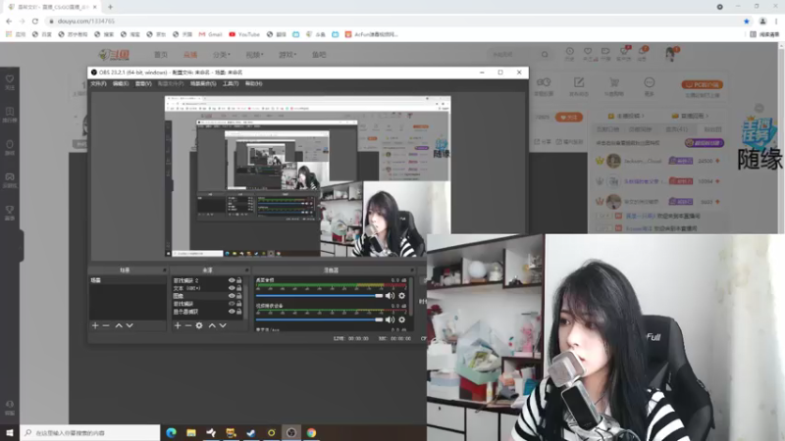Image resolution: width=785 pixels, height=441 pixels.
Task: Open the 更多 more options circle icon
Action: tap(649, 82)
